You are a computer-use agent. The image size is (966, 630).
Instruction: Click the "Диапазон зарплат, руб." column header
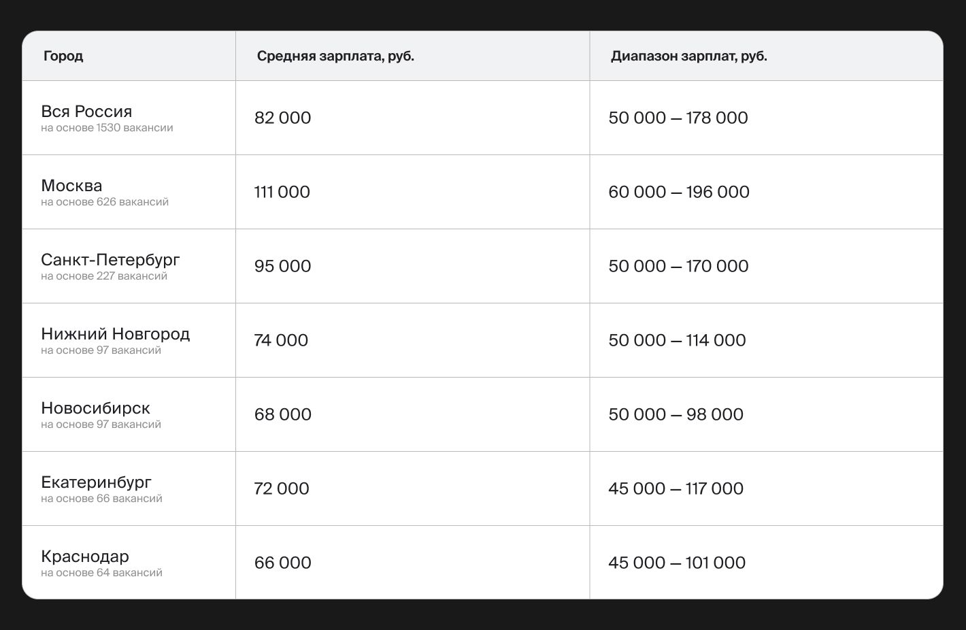[688, 56]
